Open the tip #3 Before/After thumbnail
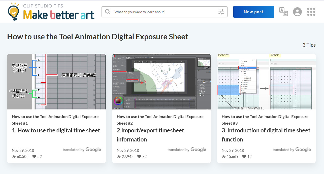This screenshot has width=324, height=174. (x=266, y=81)
